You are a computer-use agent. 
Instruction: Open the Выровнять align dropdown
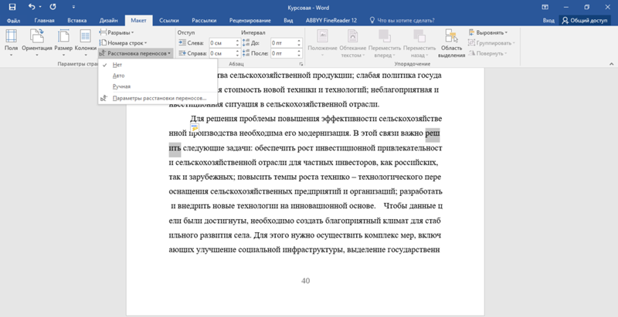click(491, 33)
